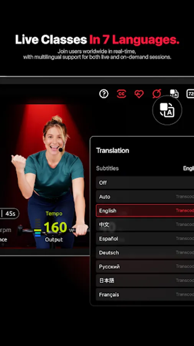Turn subtitles Off
Viewport: 194px width, 346px height.
tap(145, 183)
